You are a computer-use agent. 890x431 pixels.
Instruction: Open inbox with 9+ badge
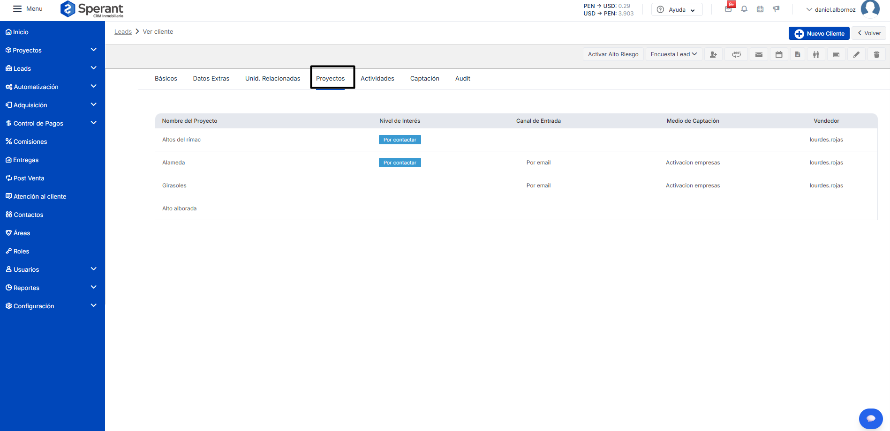pyautogui.click(x=728, y=9)
